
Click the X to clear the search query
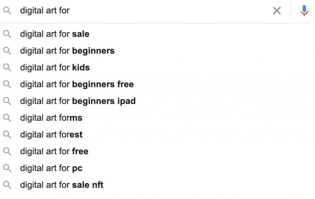click(277, 10)
